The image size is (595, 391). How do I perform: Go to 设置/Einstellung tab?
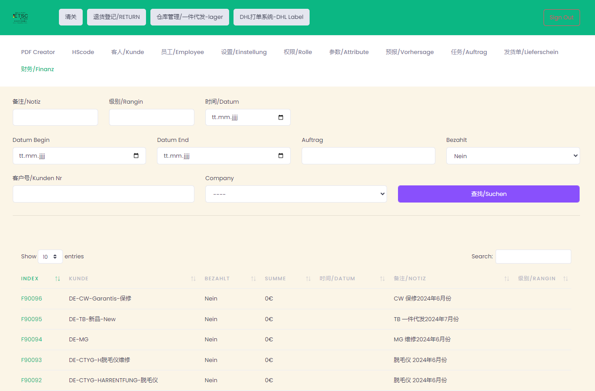point(244,52)
